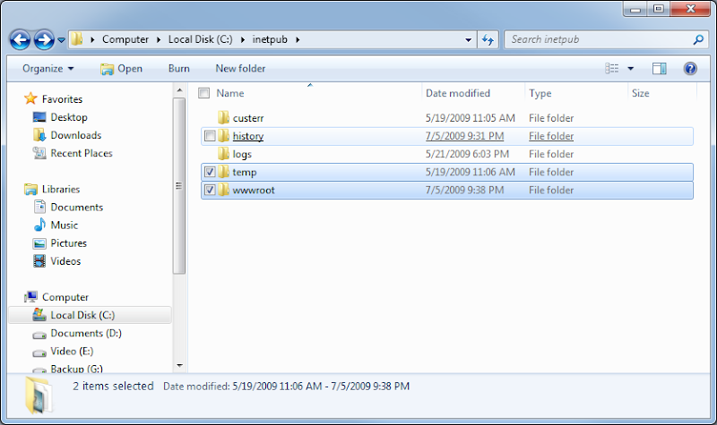The image size is (717, 425).
Task: Open Downloads in Favorites
Action: (x=76, y=135)
